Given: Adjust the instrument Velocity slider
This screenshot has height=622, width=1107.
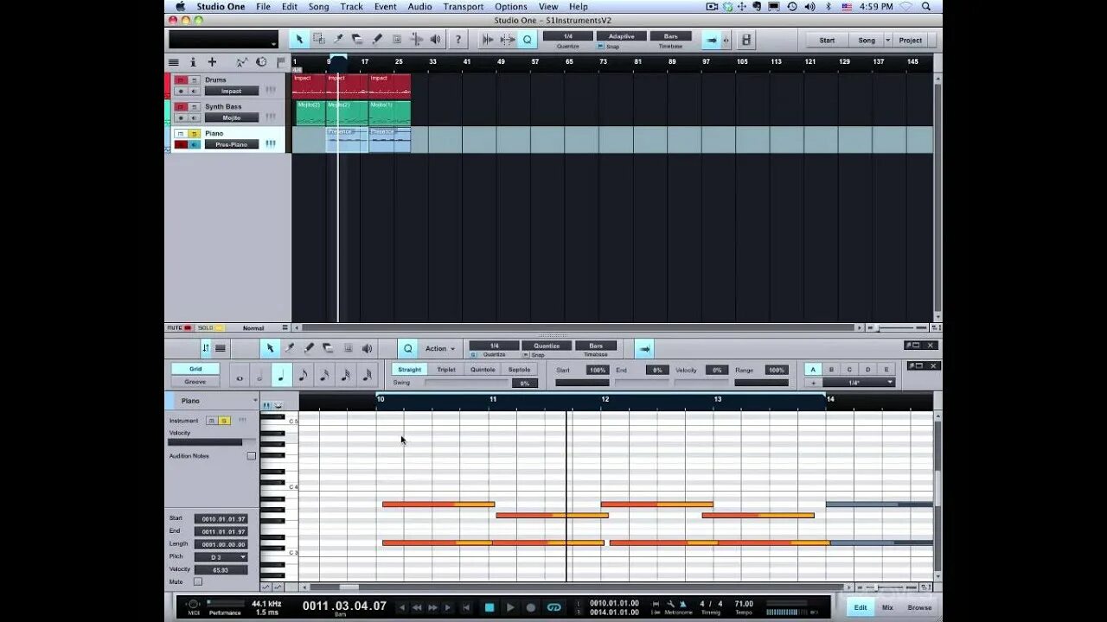Looking at the screenshot, I should point(212,442).
